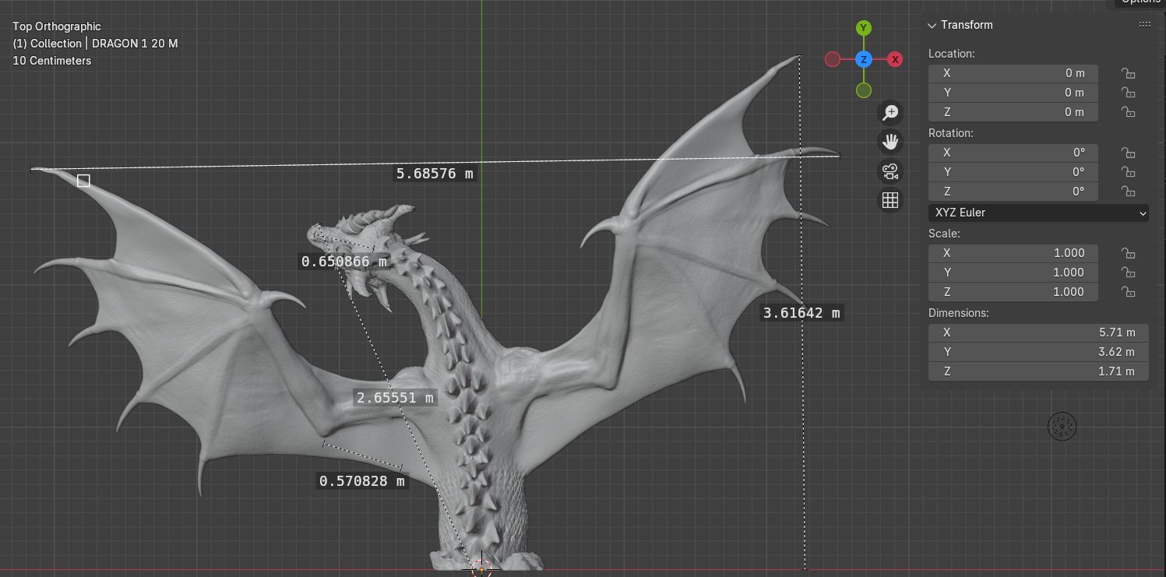The image size is (1166, 577).
Task: Click the zoom view magnifier icon
Action: tap(890, 112)
